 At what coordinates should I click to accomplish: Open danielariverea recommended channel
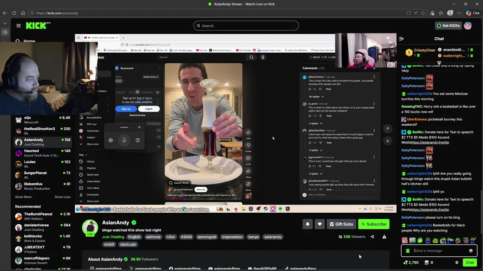tap(43, 227)
